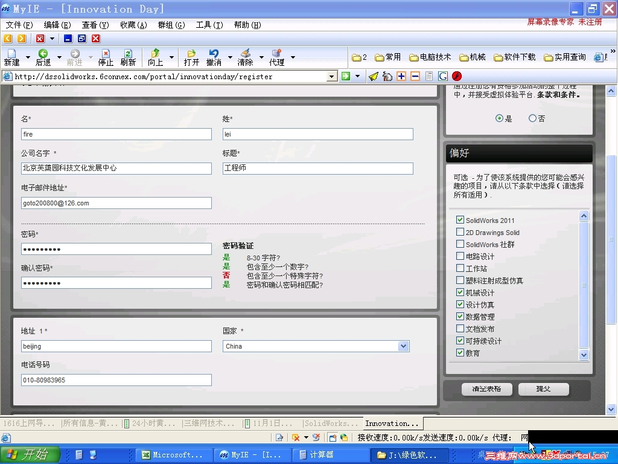Open dropdown arrow next to 新建 button
This screenshot has height=464, width=618.
tap(28, 57)
